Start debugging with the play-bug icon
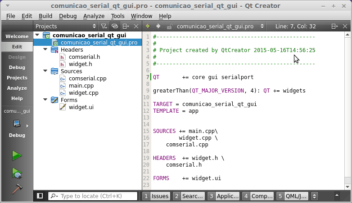The image size is (352, 203). 17,173
